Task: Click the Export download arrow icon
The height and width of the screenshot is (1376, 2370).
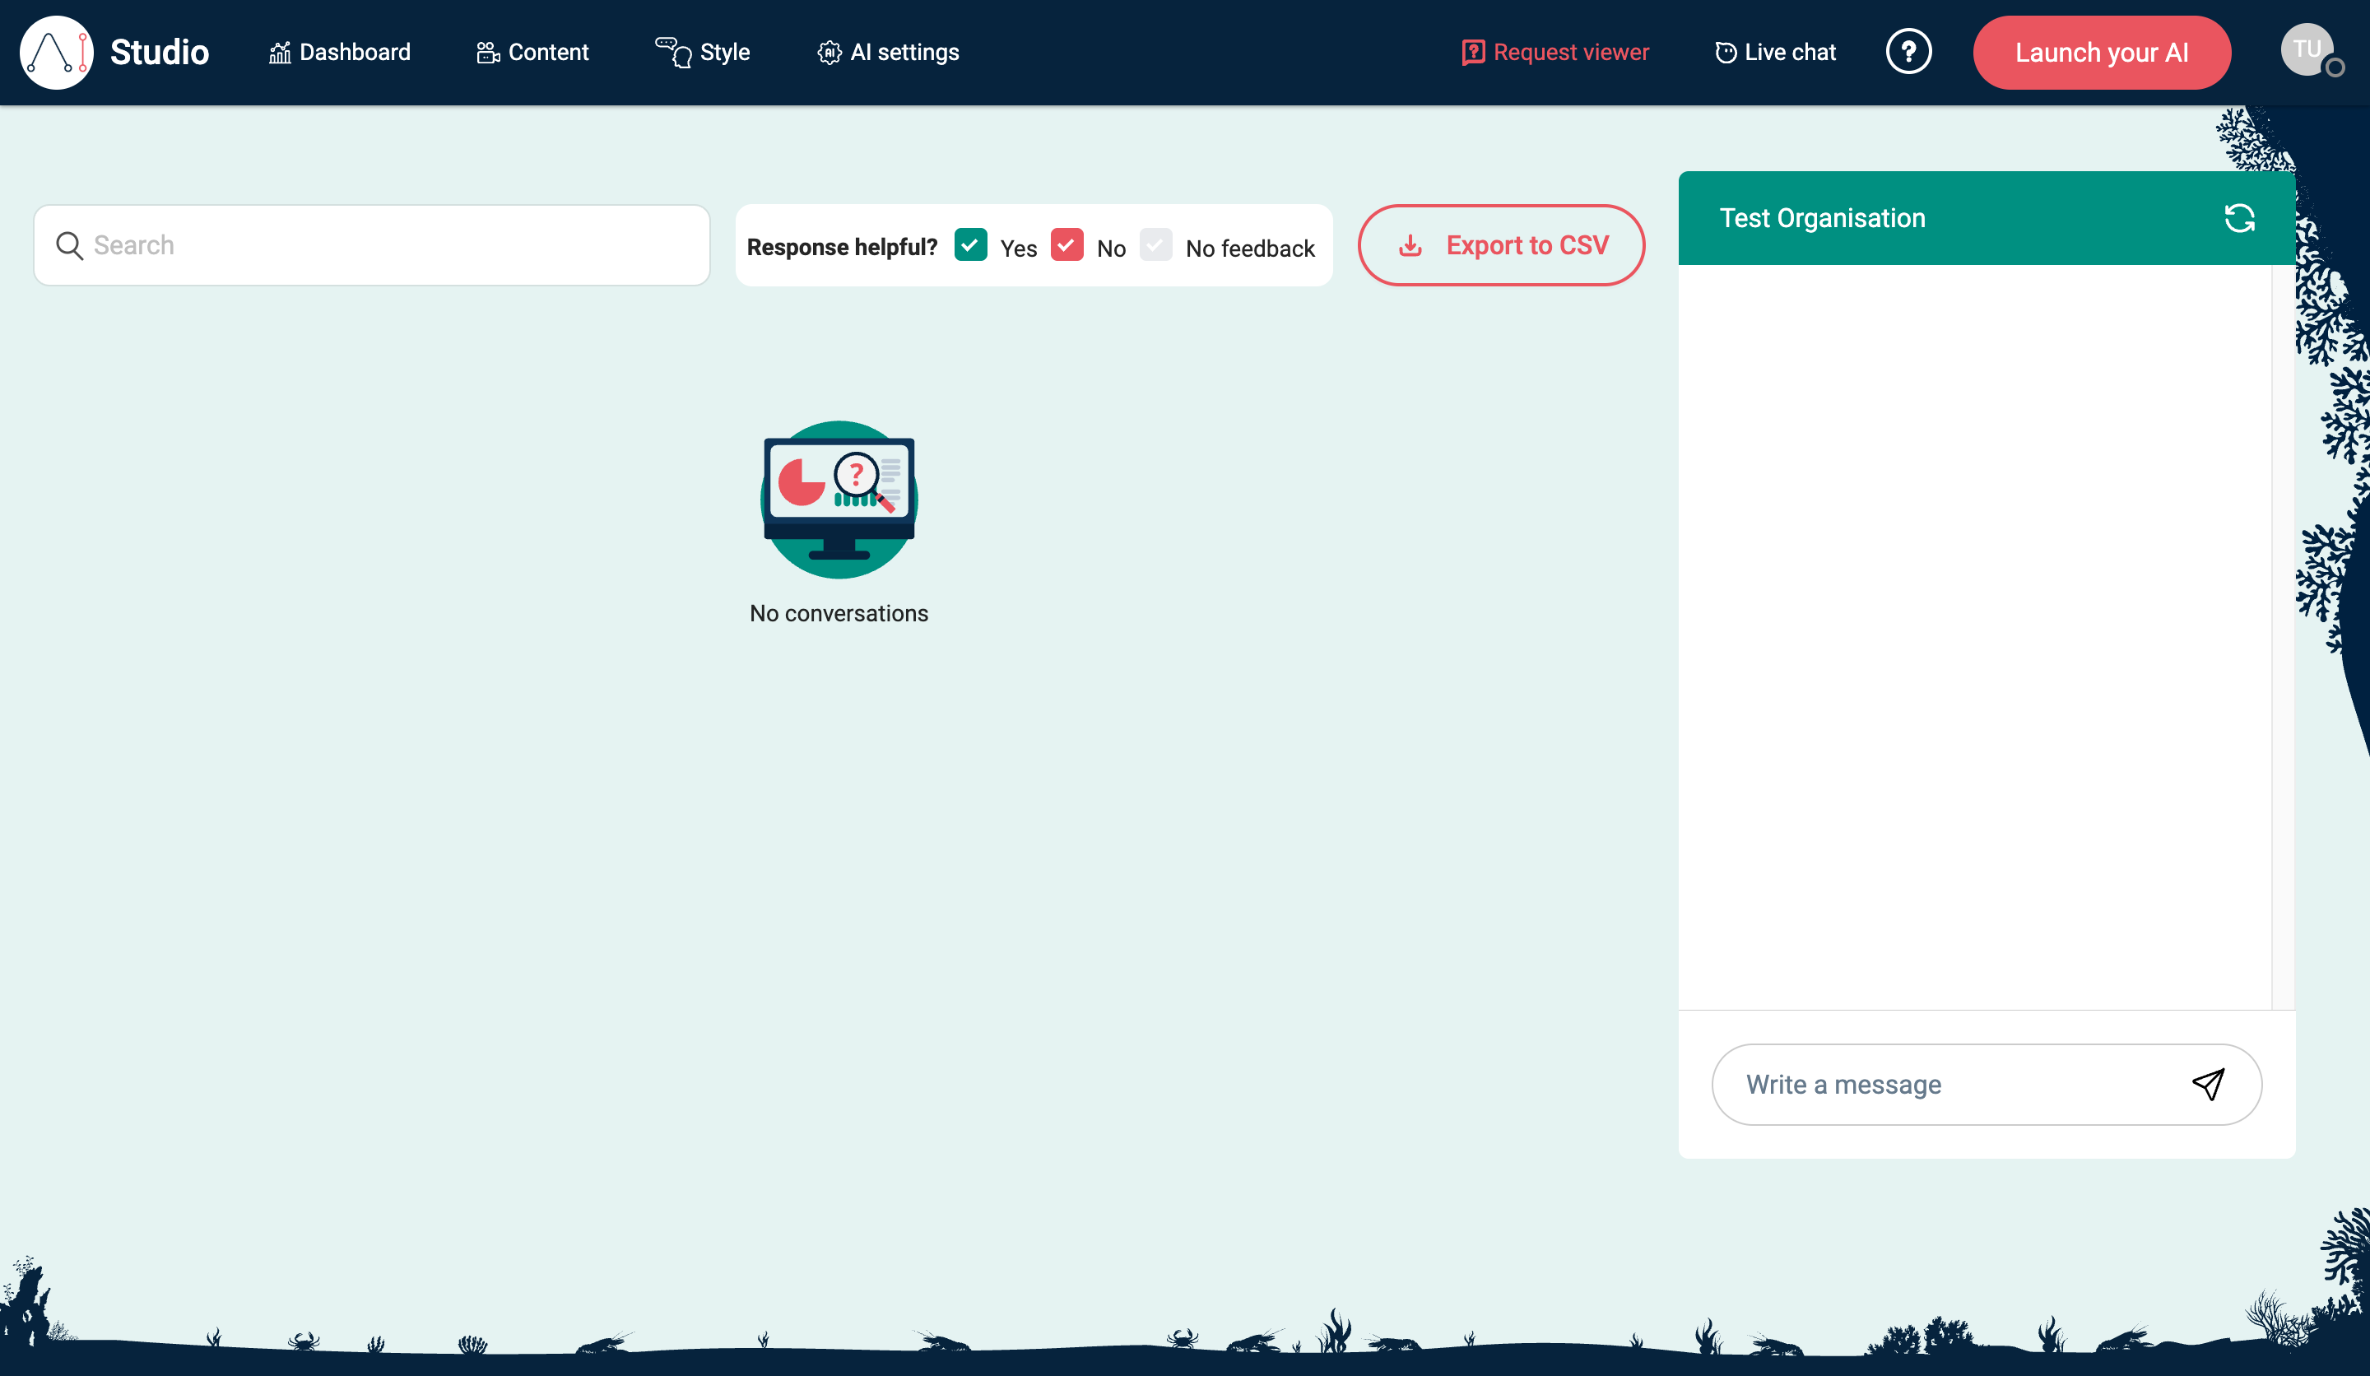Action: [x=1411, y=244]
